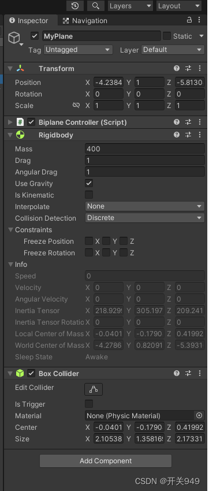Open the Collision Detection dropdown
This screenshot has width=209, height=491.
pos(145,218)
